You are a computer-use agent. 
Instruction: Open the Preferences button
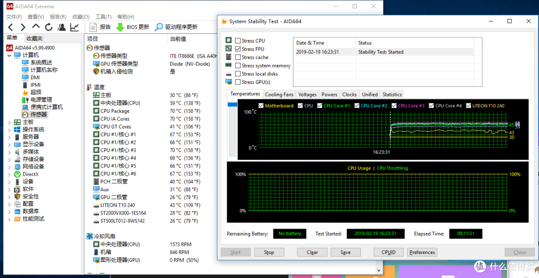(x=422, y=252)
